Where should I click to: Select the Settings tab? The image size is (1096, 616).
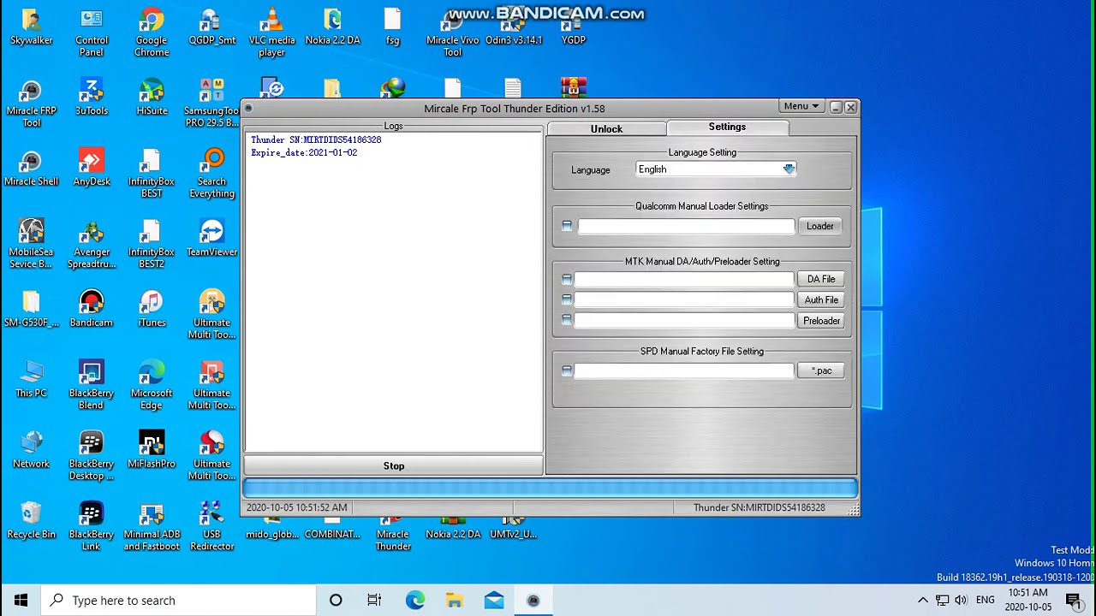point(727,127)
